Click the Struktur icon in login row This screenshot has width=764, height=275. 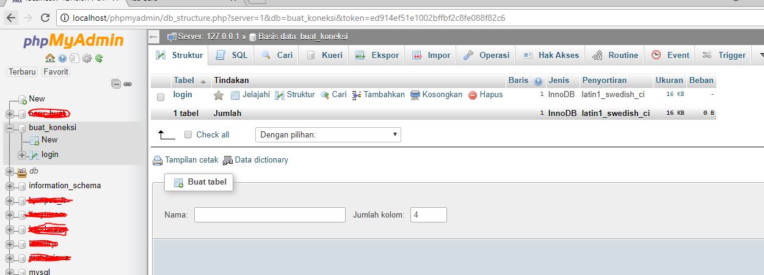280,95
